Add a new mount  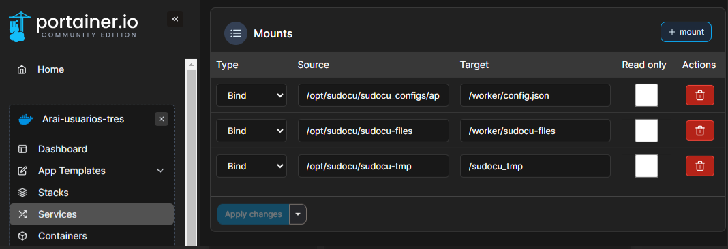(686, 32)
